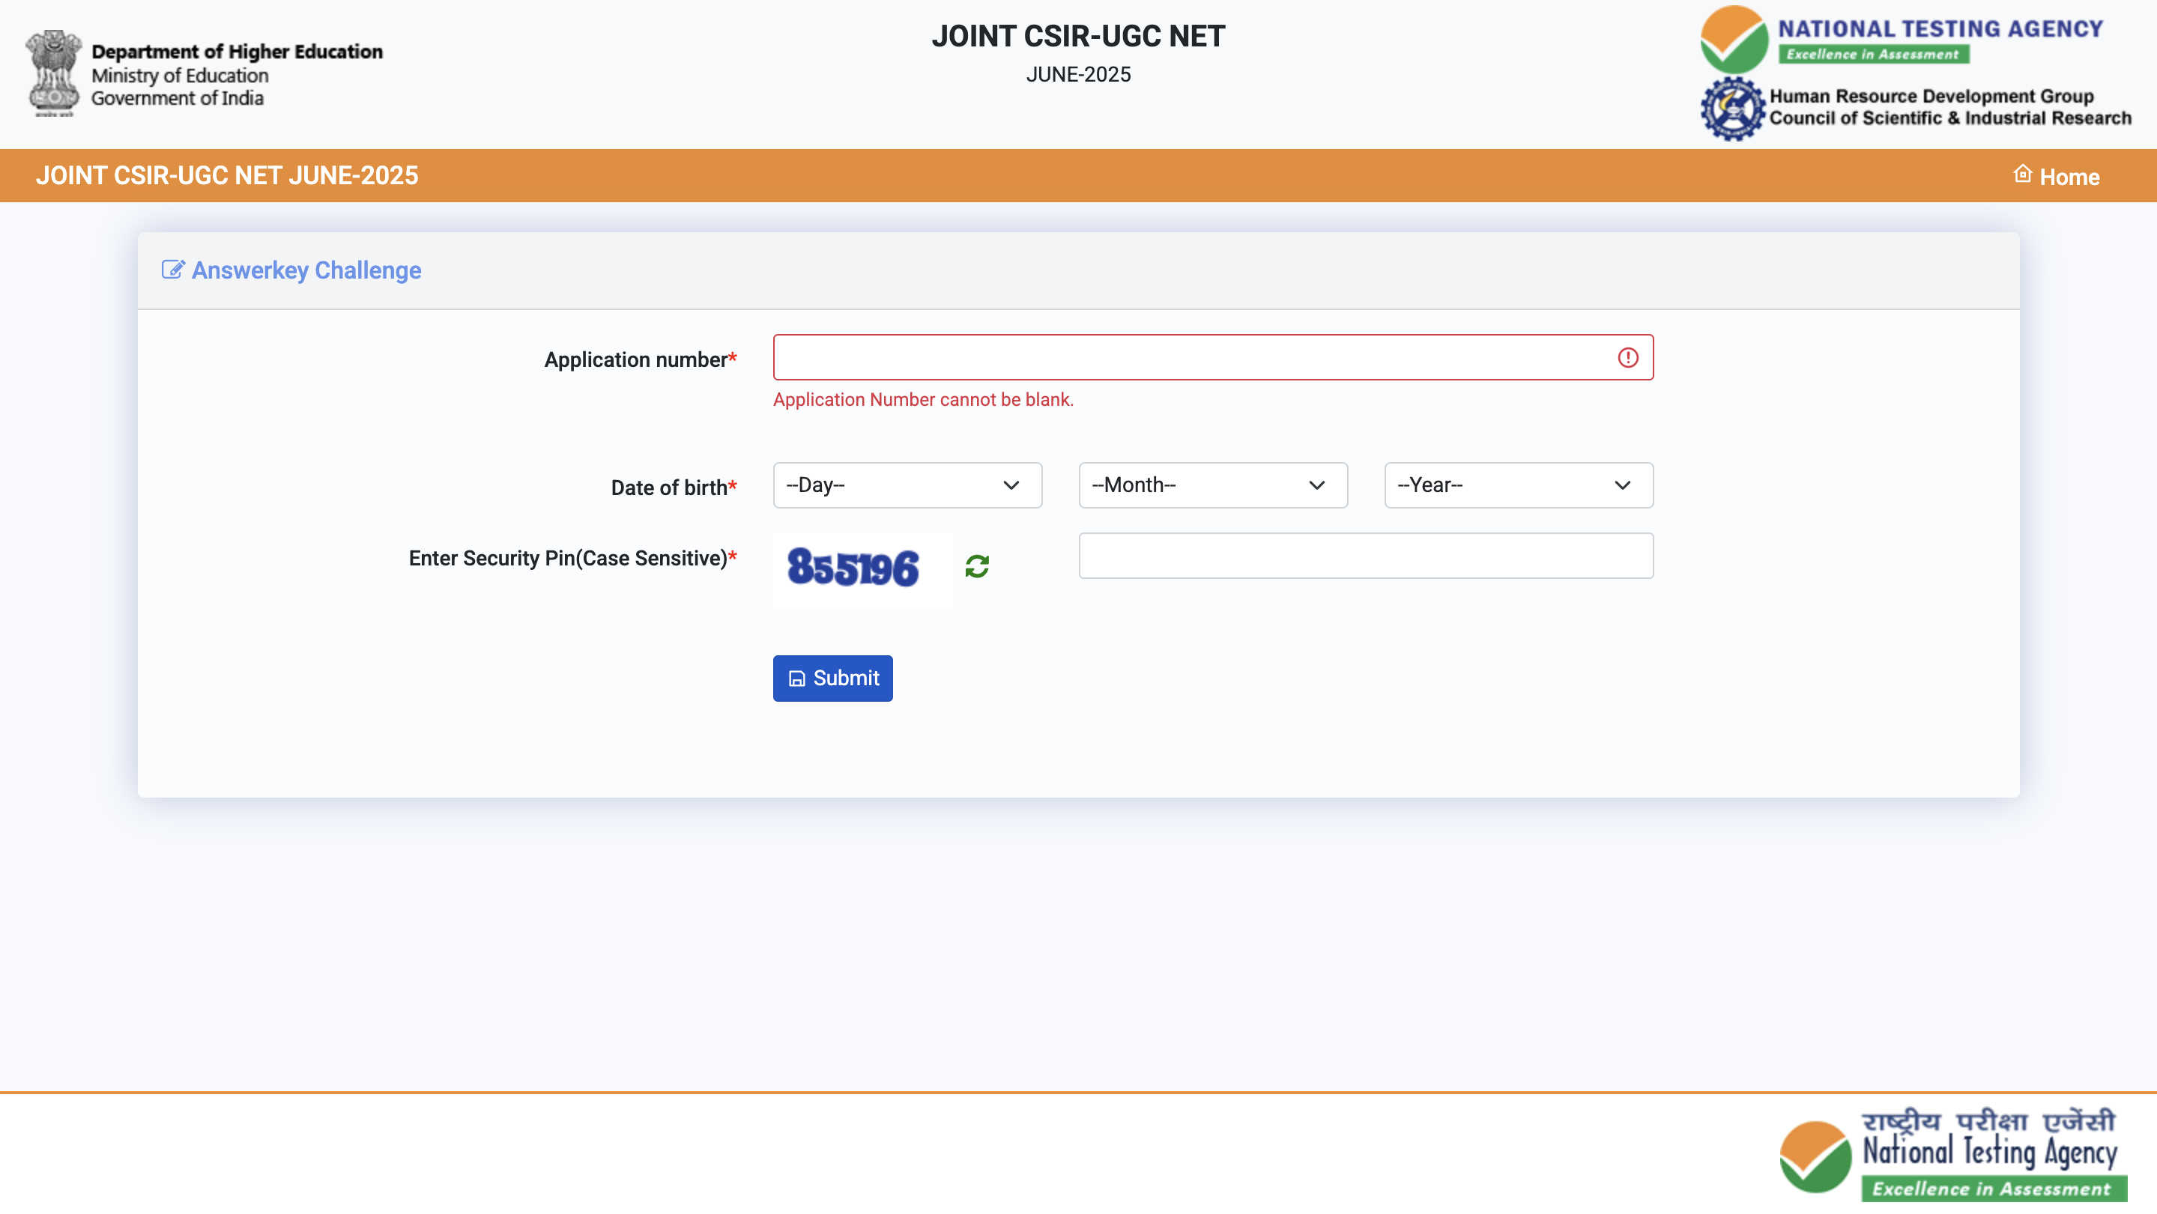This screenshot has height=1214, width=2157.
Task: Click the error alert icon in application field
Action: point(1629,357)
